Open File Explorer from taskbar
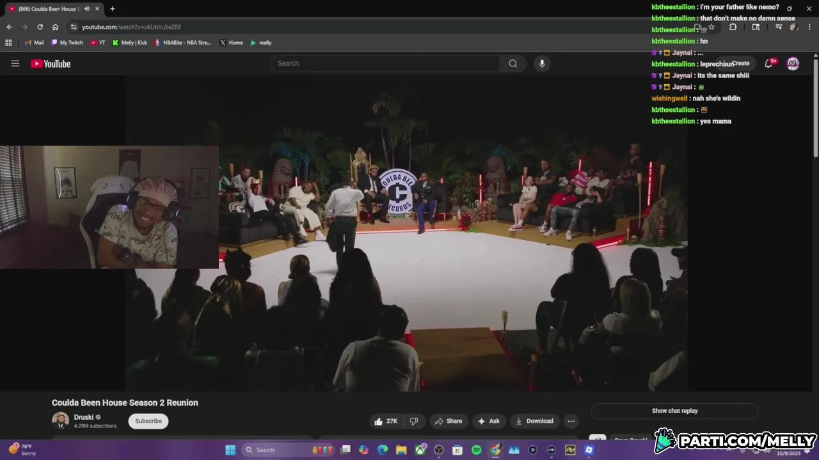Image resolution: width=819 pixels, height=460 pixels. tap(401, 450)
